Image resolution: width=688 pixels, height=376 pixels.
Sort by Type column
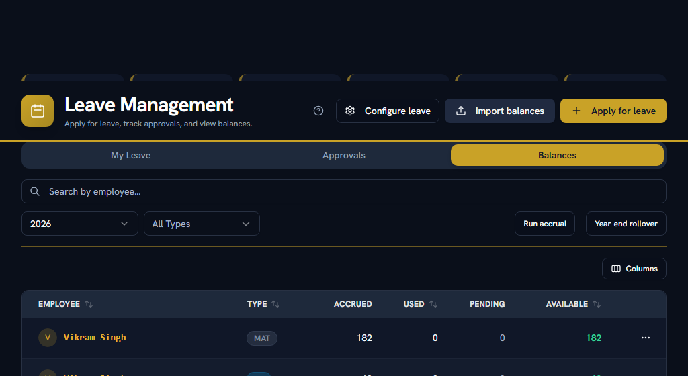263,304
